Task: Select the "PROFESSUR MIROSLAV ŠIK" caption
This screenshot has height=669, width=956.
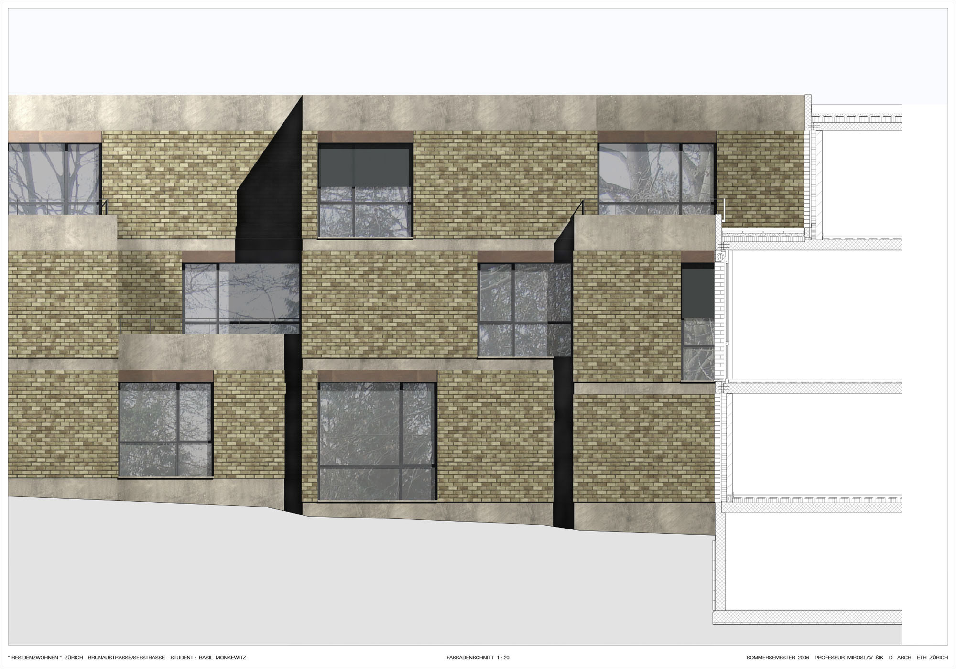Action: pyautogui.click(x=849, y=658)
